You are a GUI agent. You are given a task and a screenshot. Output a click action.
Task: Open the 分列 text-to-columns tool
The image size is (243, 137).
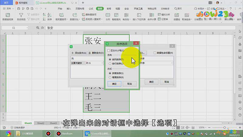coord(108,17)
